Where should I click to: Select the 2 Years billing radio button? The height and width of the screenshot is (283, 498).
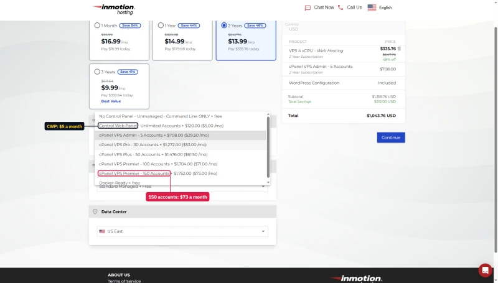[224, 26]
